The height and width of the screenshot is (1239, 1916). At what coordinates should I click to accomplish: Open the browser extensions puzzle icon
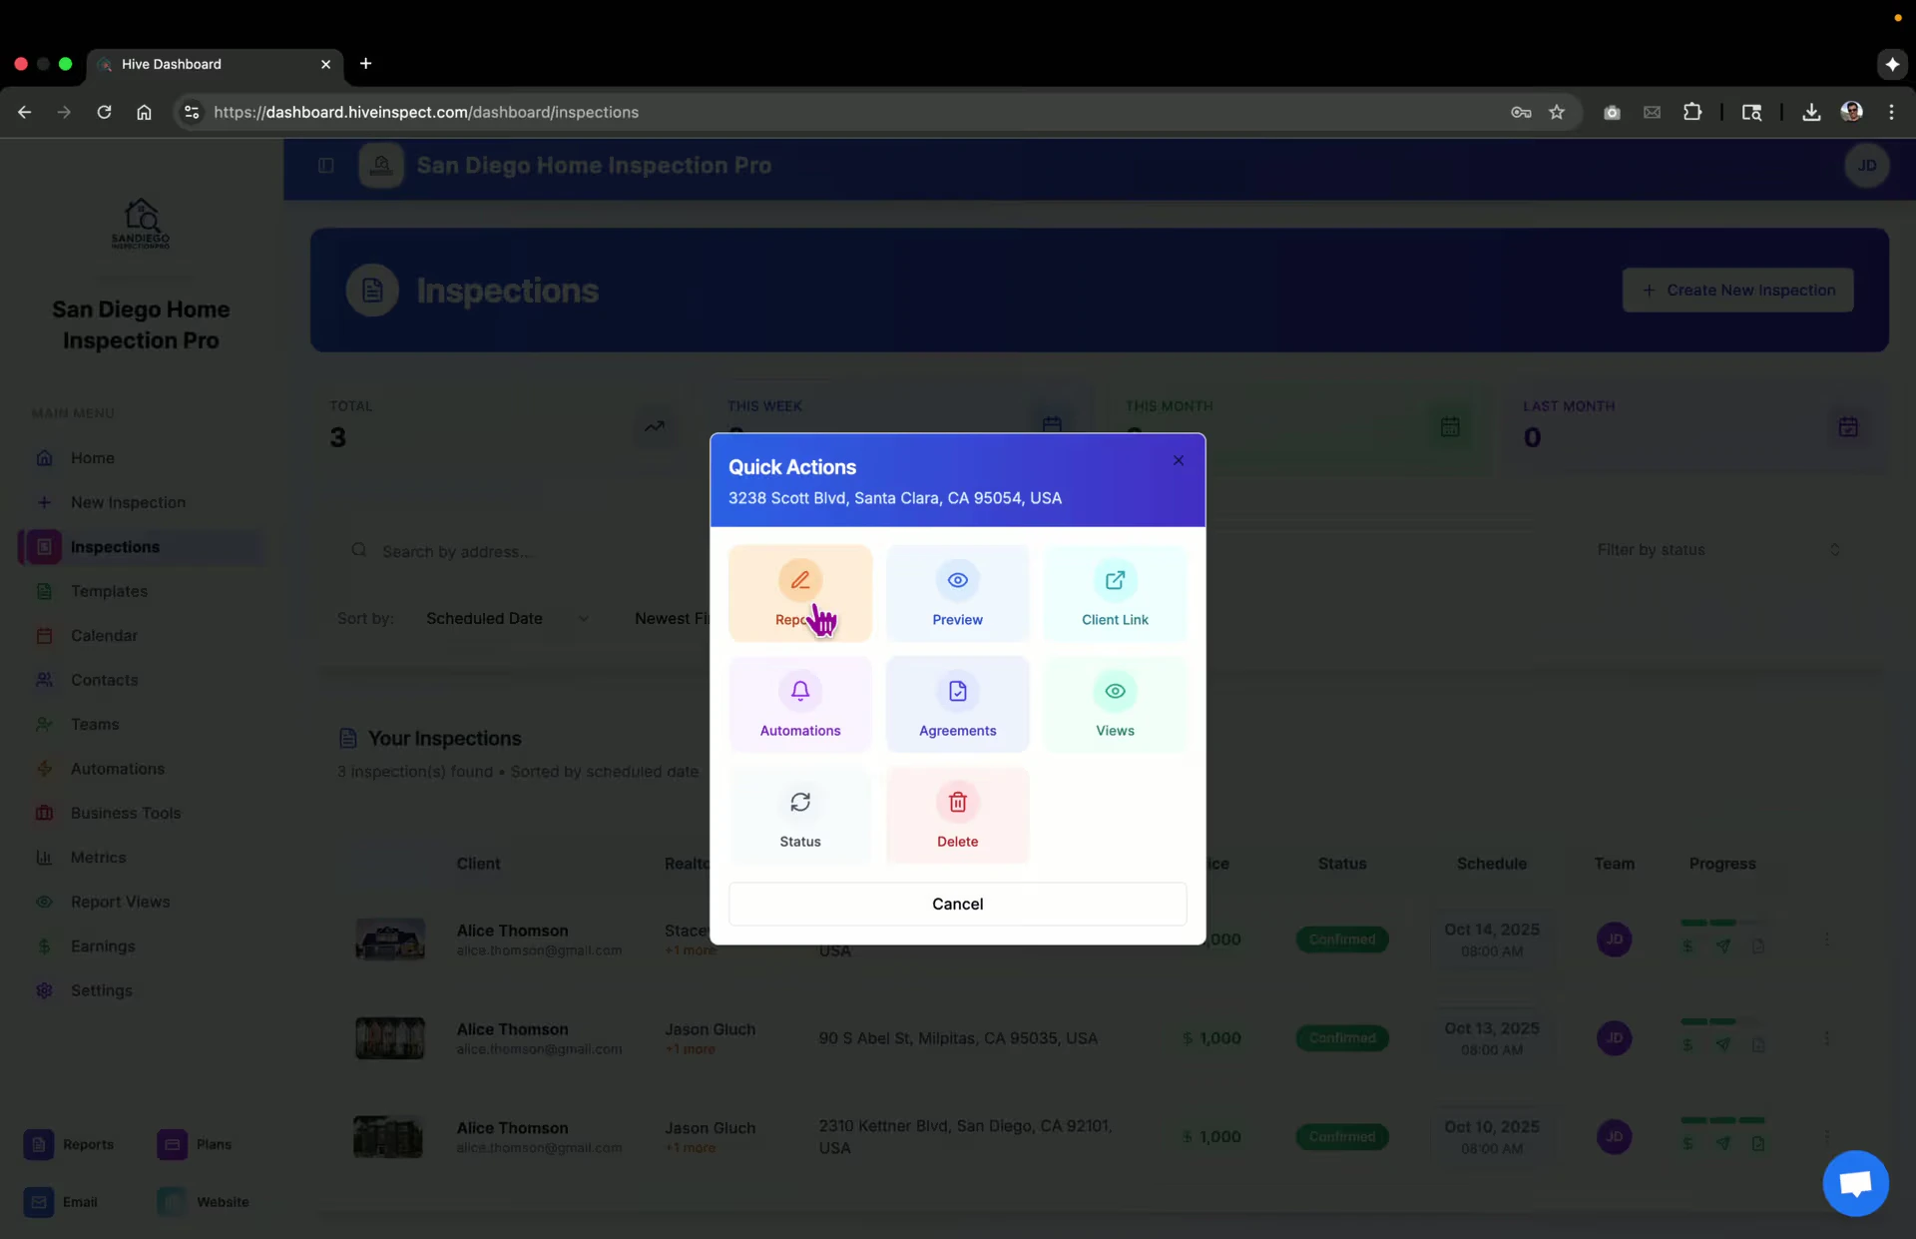tap(1692, 112)
